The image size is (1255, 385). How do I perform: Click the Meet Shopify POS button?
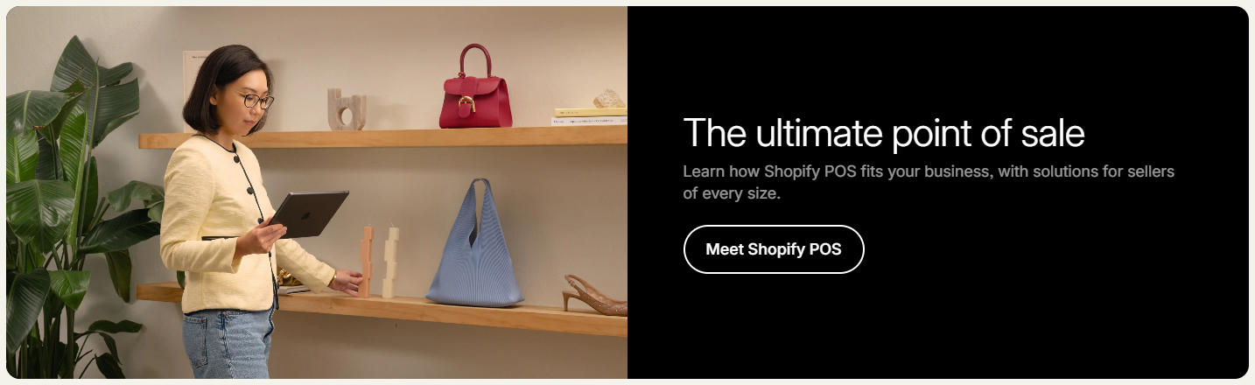774,249
